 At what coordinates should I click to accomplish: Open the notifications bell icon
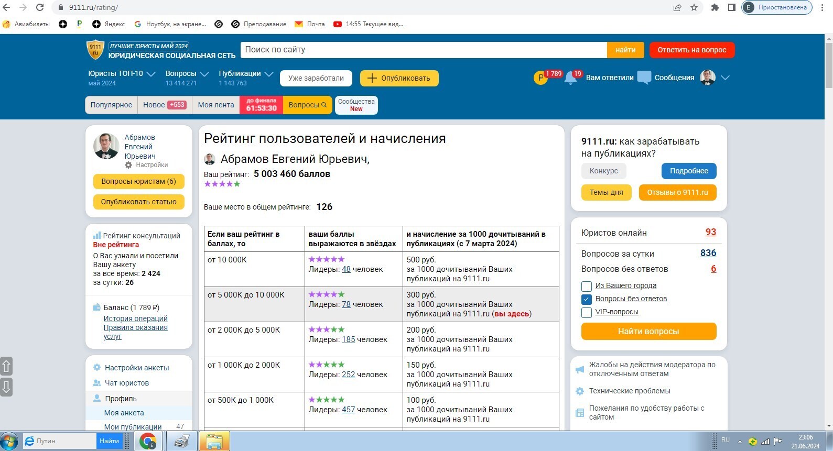(570, 78)
